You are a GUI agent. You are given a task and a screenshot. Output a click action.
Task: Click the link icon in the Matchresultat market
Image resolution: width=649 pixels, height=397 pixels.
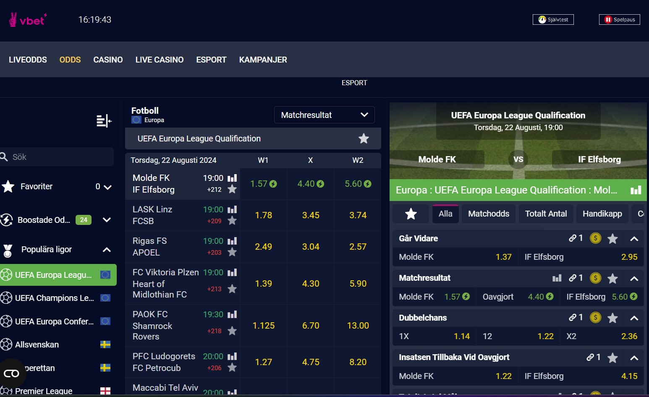click(572, 278)
